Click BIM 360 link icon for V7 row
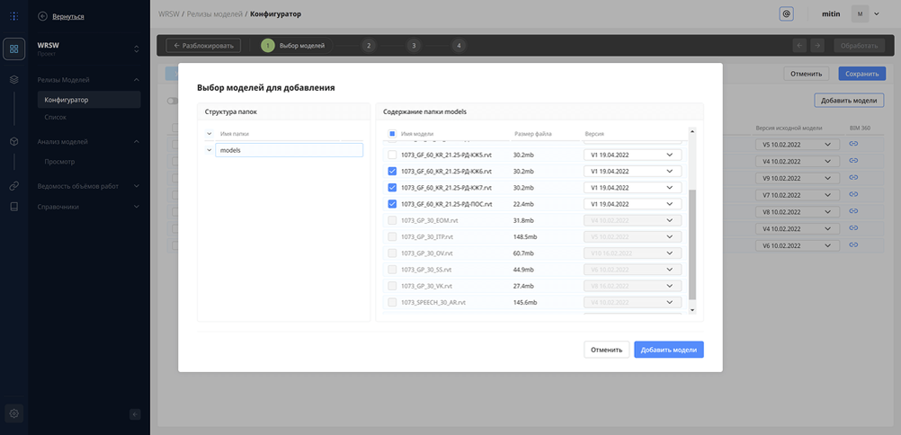 (x=853, y=194)
